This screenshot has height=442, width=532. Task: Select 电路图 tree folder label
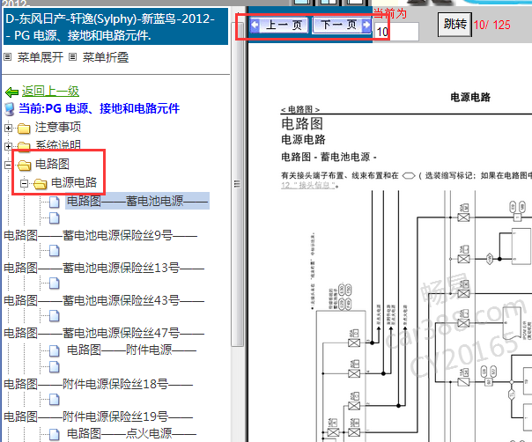(x=52, y=164)
